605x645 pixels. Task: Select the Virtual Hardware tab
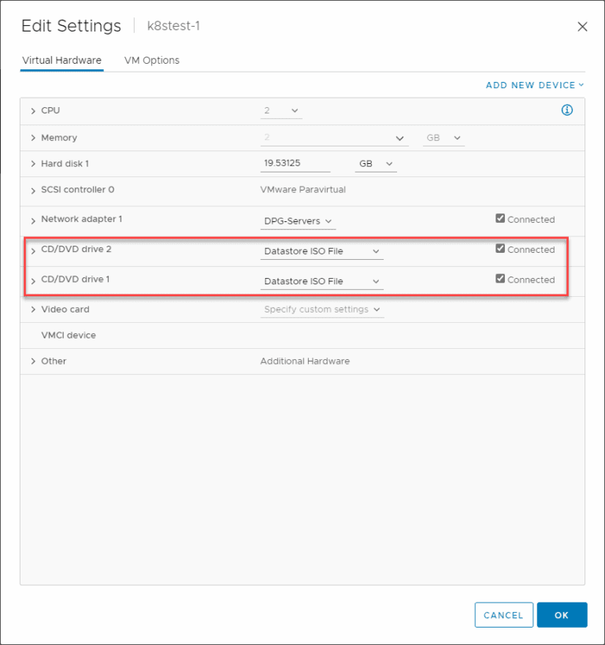tap(61, 60)
